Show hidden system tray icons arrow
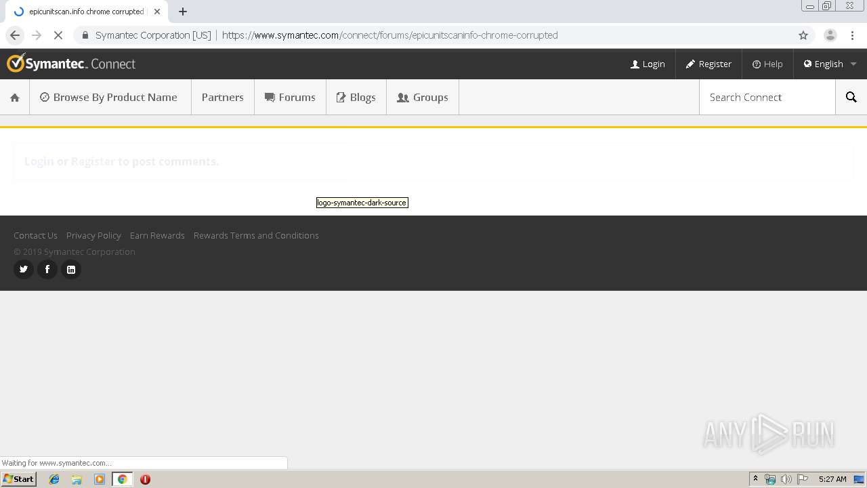 pyautogui.click(x=755, y=479)
